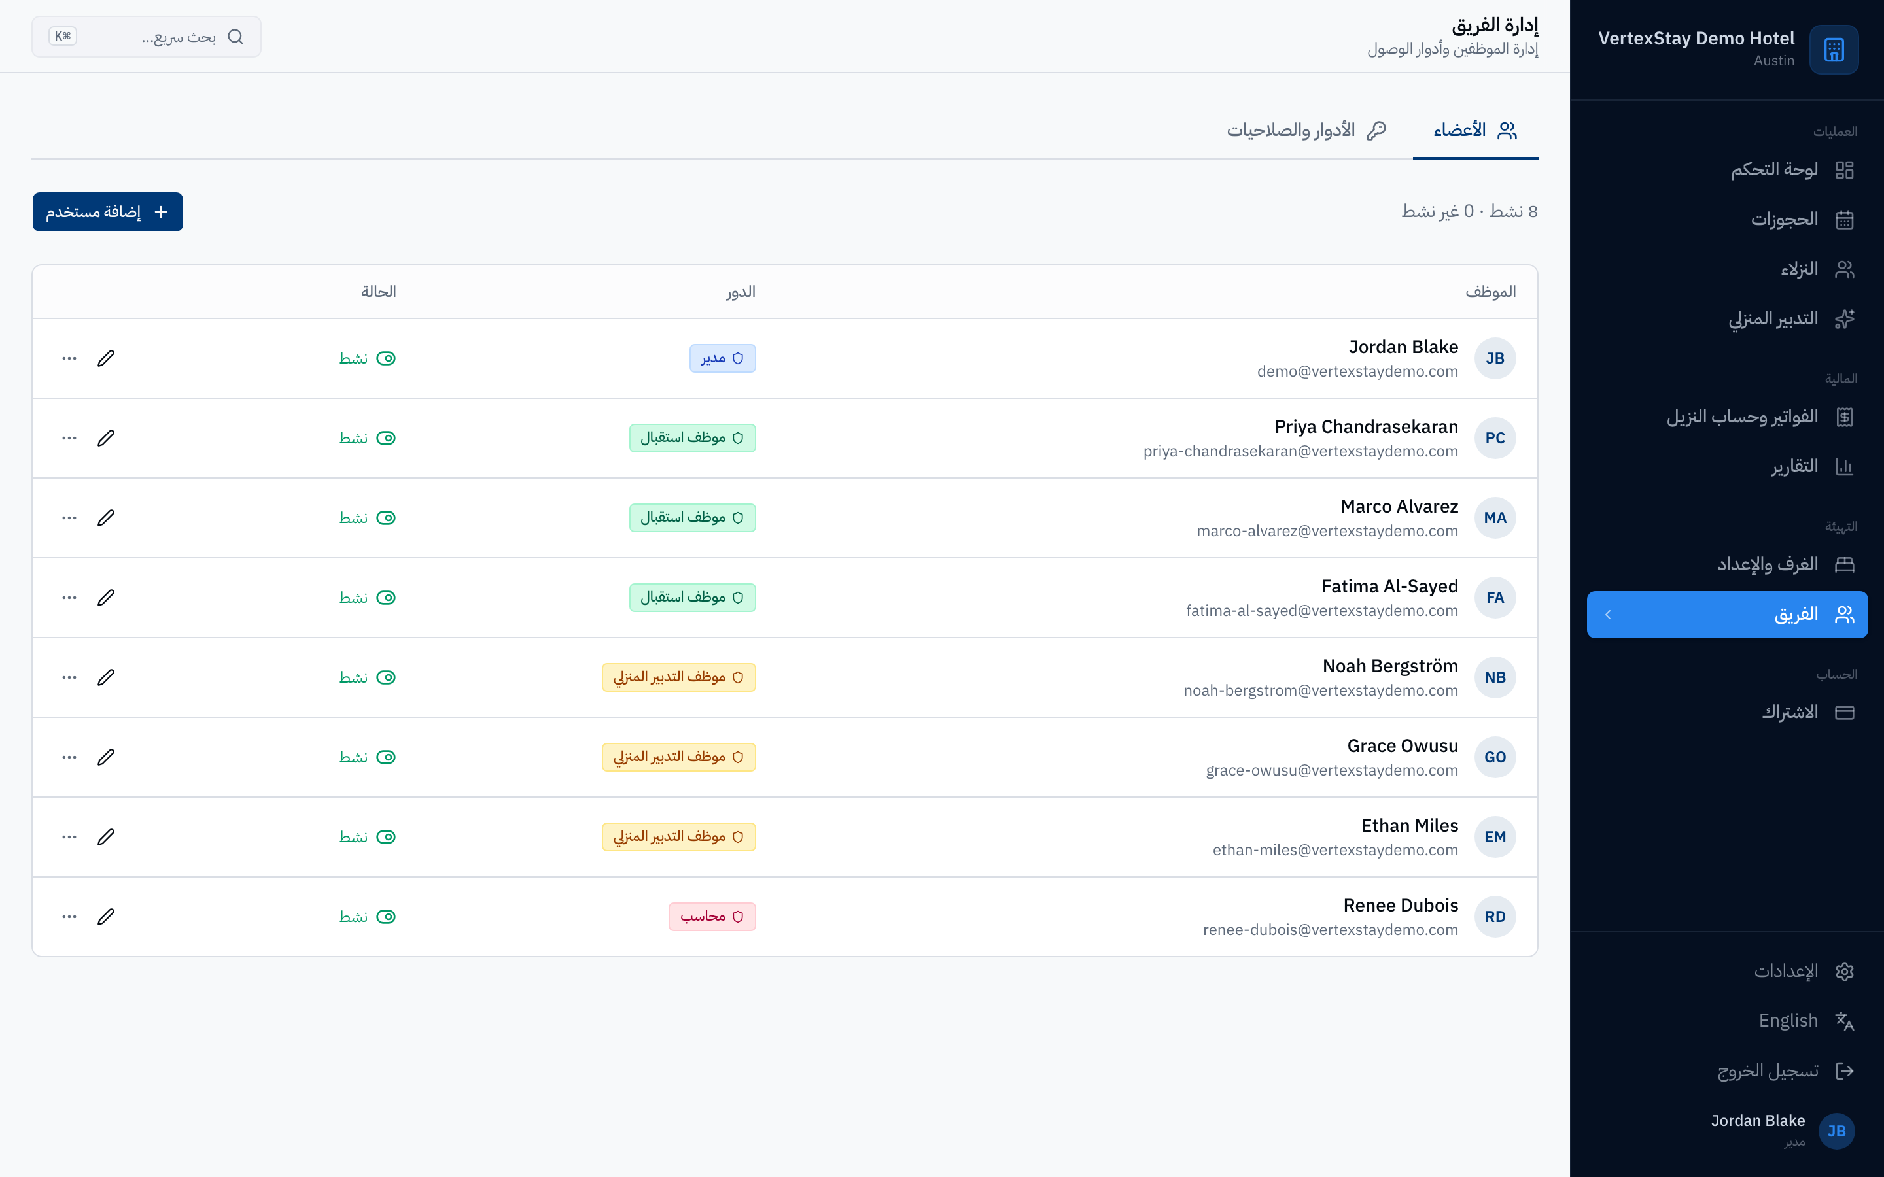Click edit pencil for Fatima Al-Sayed
The width and height of the screenshot is (1884, 1177).
(x=106, y=598)
